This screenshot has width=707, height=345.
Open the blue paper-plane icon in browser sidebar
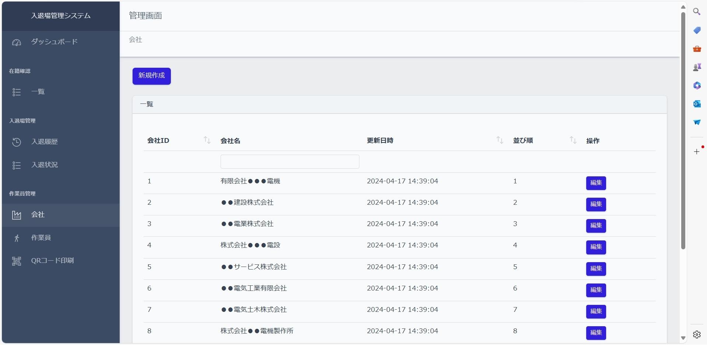[697, 122]
